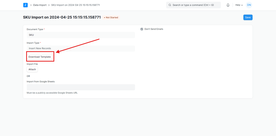Open the Frappe home logo icon
Viewport: 276px width, 136px height.
[x=25, y=5]
